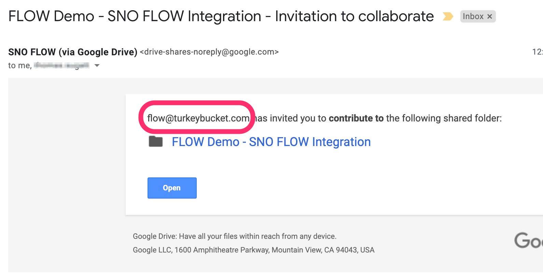Select sender name SNO FLOW (via Google Drive)

coord(73,52)
